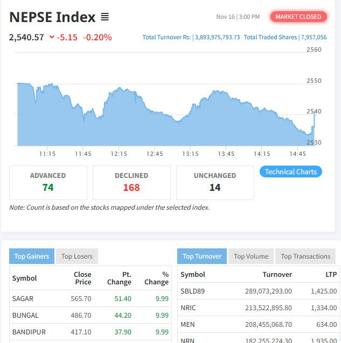Click the Unchanged count box

tap(215, 182)
